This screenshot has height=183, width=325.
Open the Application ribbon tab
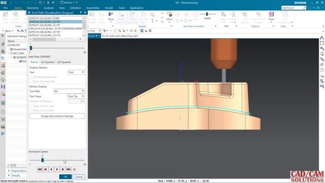coord(137,8)
